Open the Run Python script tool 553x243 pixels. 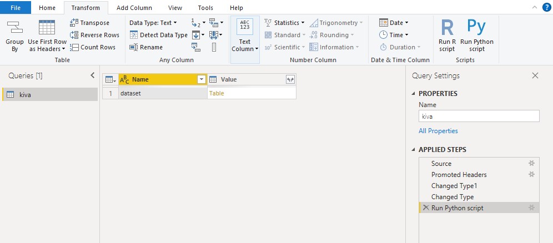pos(476,36)
